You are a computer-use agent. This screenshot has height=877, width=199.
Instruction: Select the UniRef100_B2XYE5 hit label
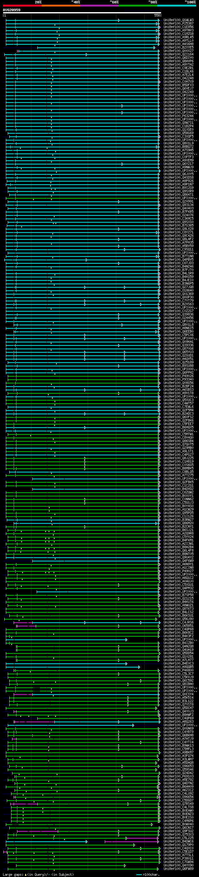point(178,48)
